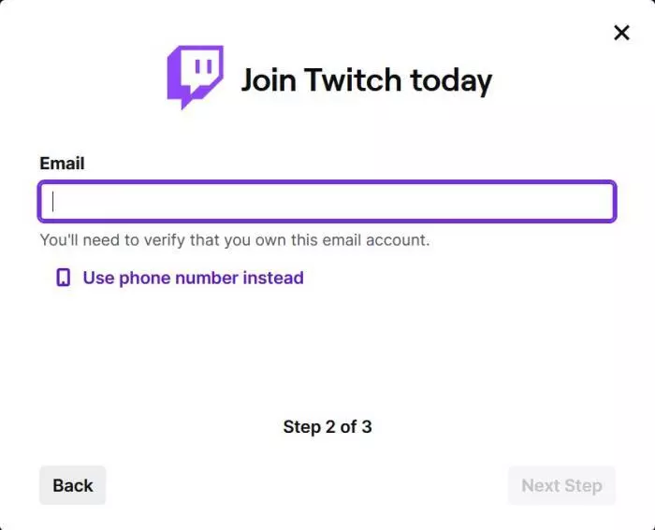Tap the Twitch speech-bubble glyph icon
655x530 pixels.
195,78
